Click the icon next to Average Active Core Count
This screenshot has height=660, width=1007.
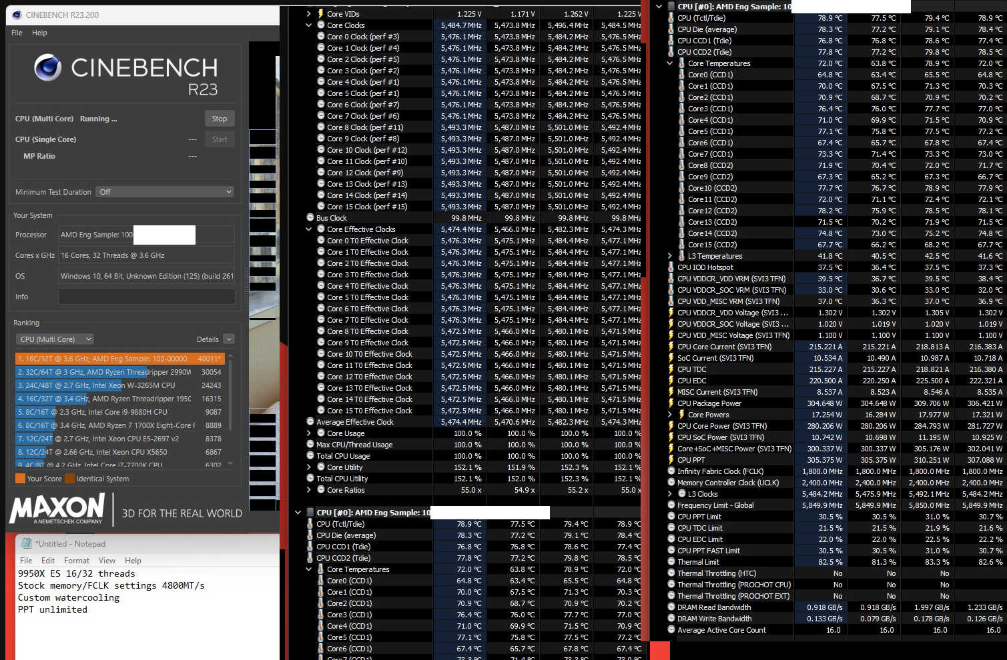click(671, 630)
